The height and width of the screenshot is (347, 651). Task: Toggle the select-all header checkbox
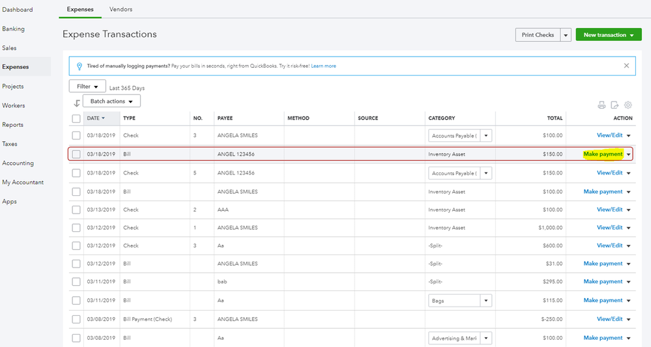(76, 118)
